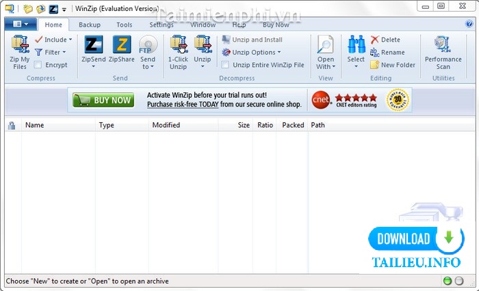Image resolution: width=479 pixels, height=291 pixels.
Task: Sort by the Type column
Action: (x=122, y=125)
